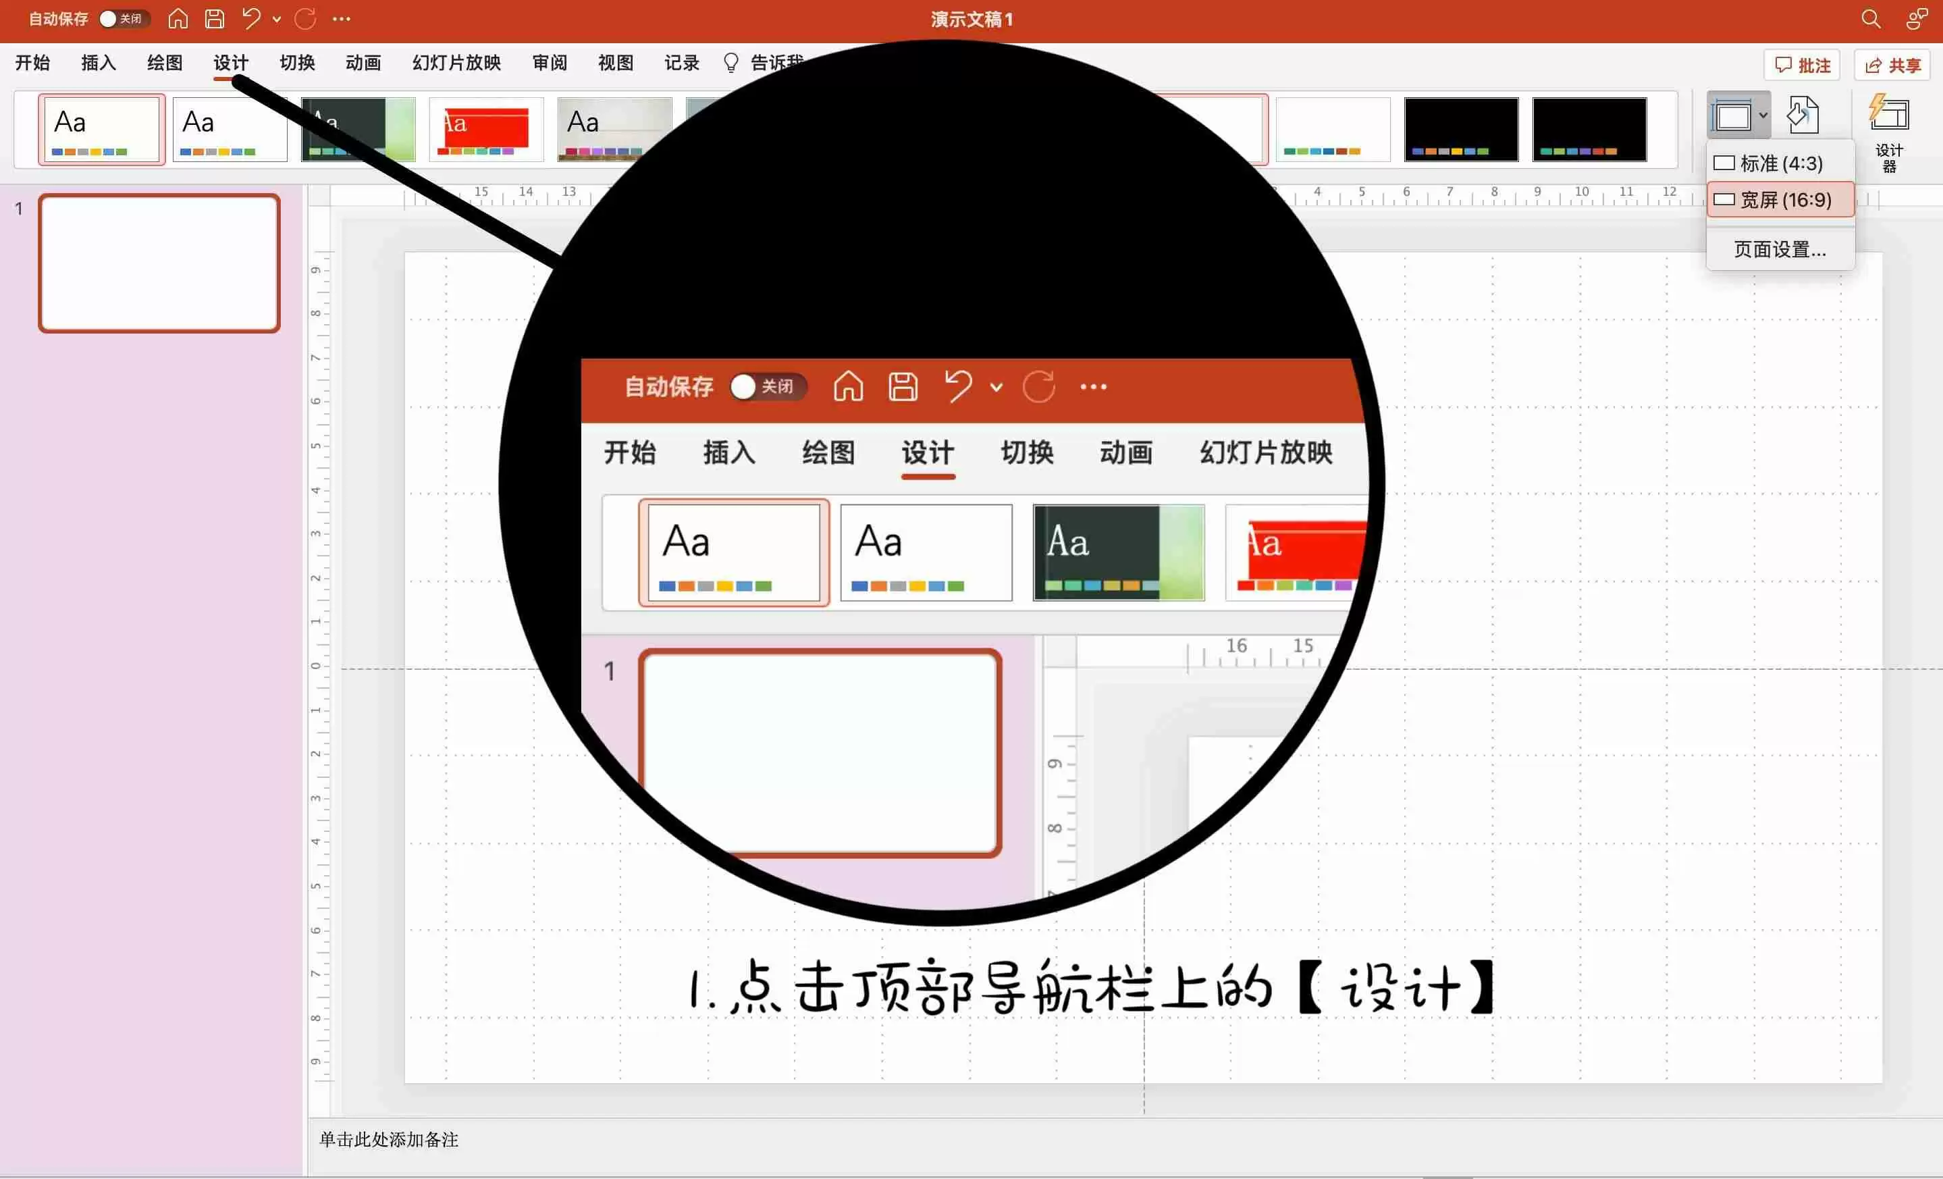This screenshot has width=1943, height=1179.
Task: Click the 共享 (Share) button
Action: tap(1892, 65)
